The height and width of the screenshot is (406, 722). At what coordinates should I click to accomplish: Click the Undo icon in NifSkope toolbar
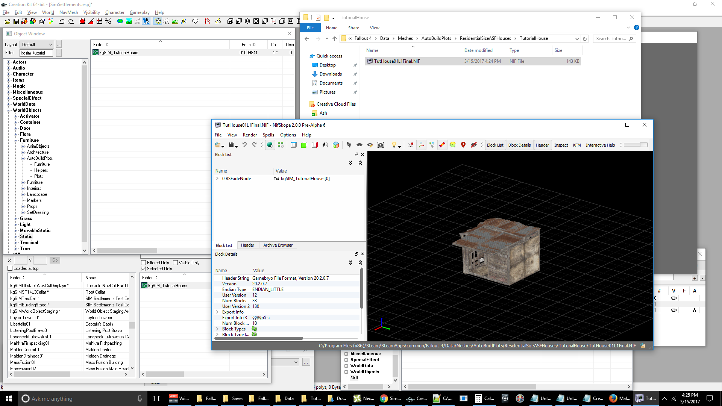(244, 145)
